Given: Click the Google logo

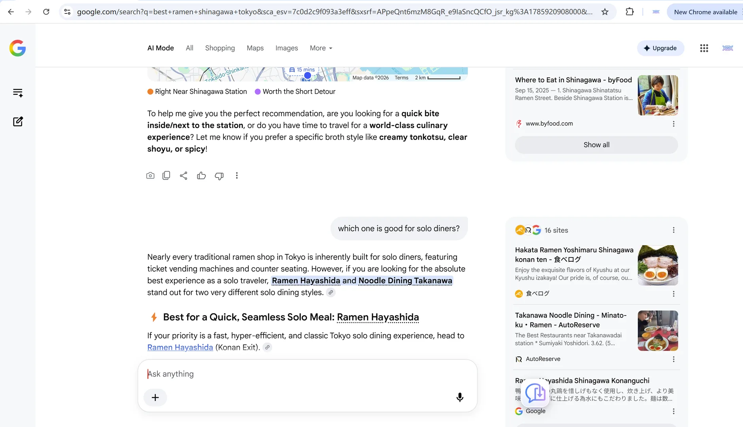Looking at the screenshot, I should pyautogui.click(x=18, y=48).
